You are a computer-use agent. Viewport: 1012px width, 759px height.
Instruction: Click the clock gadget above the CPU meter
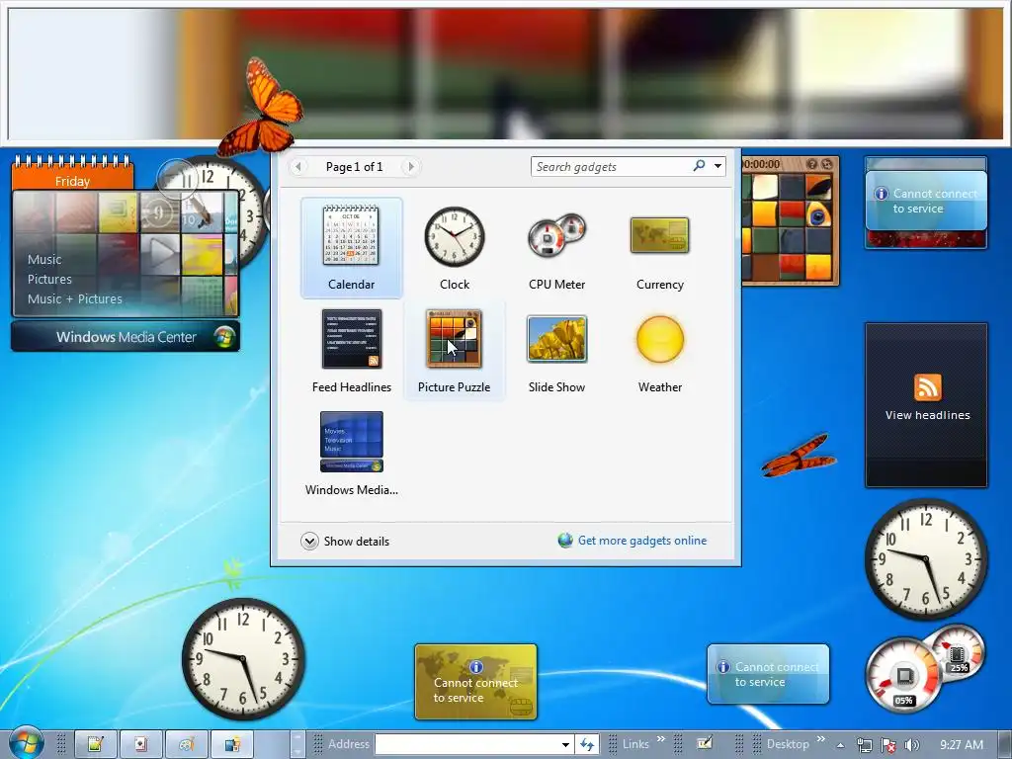[926, 559]
